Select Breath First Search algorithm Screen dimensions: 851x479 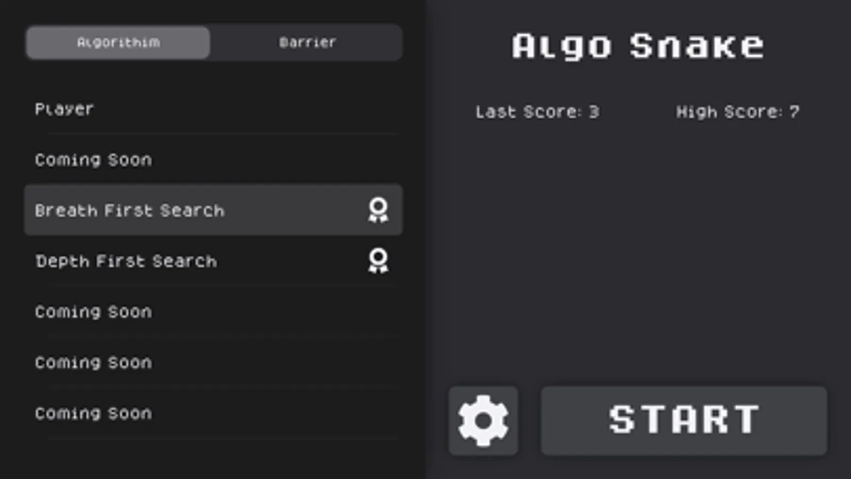coord(213,210)
